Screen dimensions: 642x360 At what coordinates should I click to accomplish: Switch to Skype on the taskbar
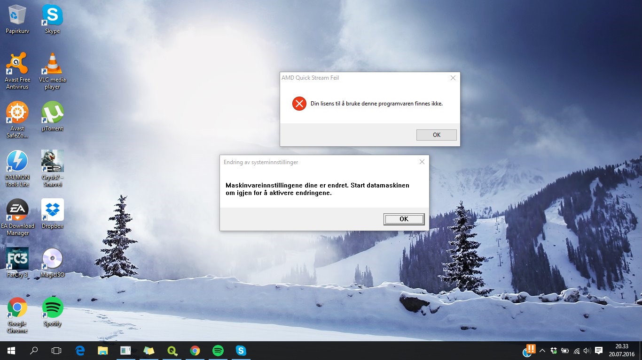(241, 351)
